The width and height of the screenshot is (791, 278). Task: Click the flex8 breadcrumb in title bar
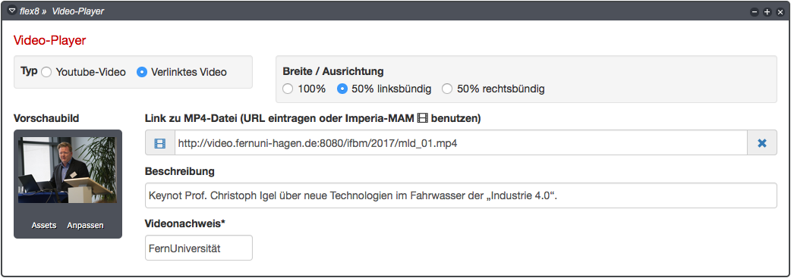30,11
